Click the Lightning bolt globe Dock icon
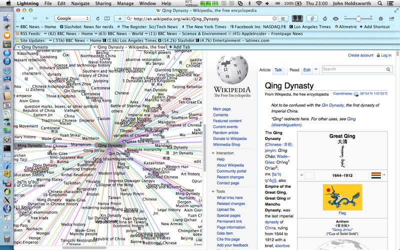The image size is (400, 250). point(7,208)
